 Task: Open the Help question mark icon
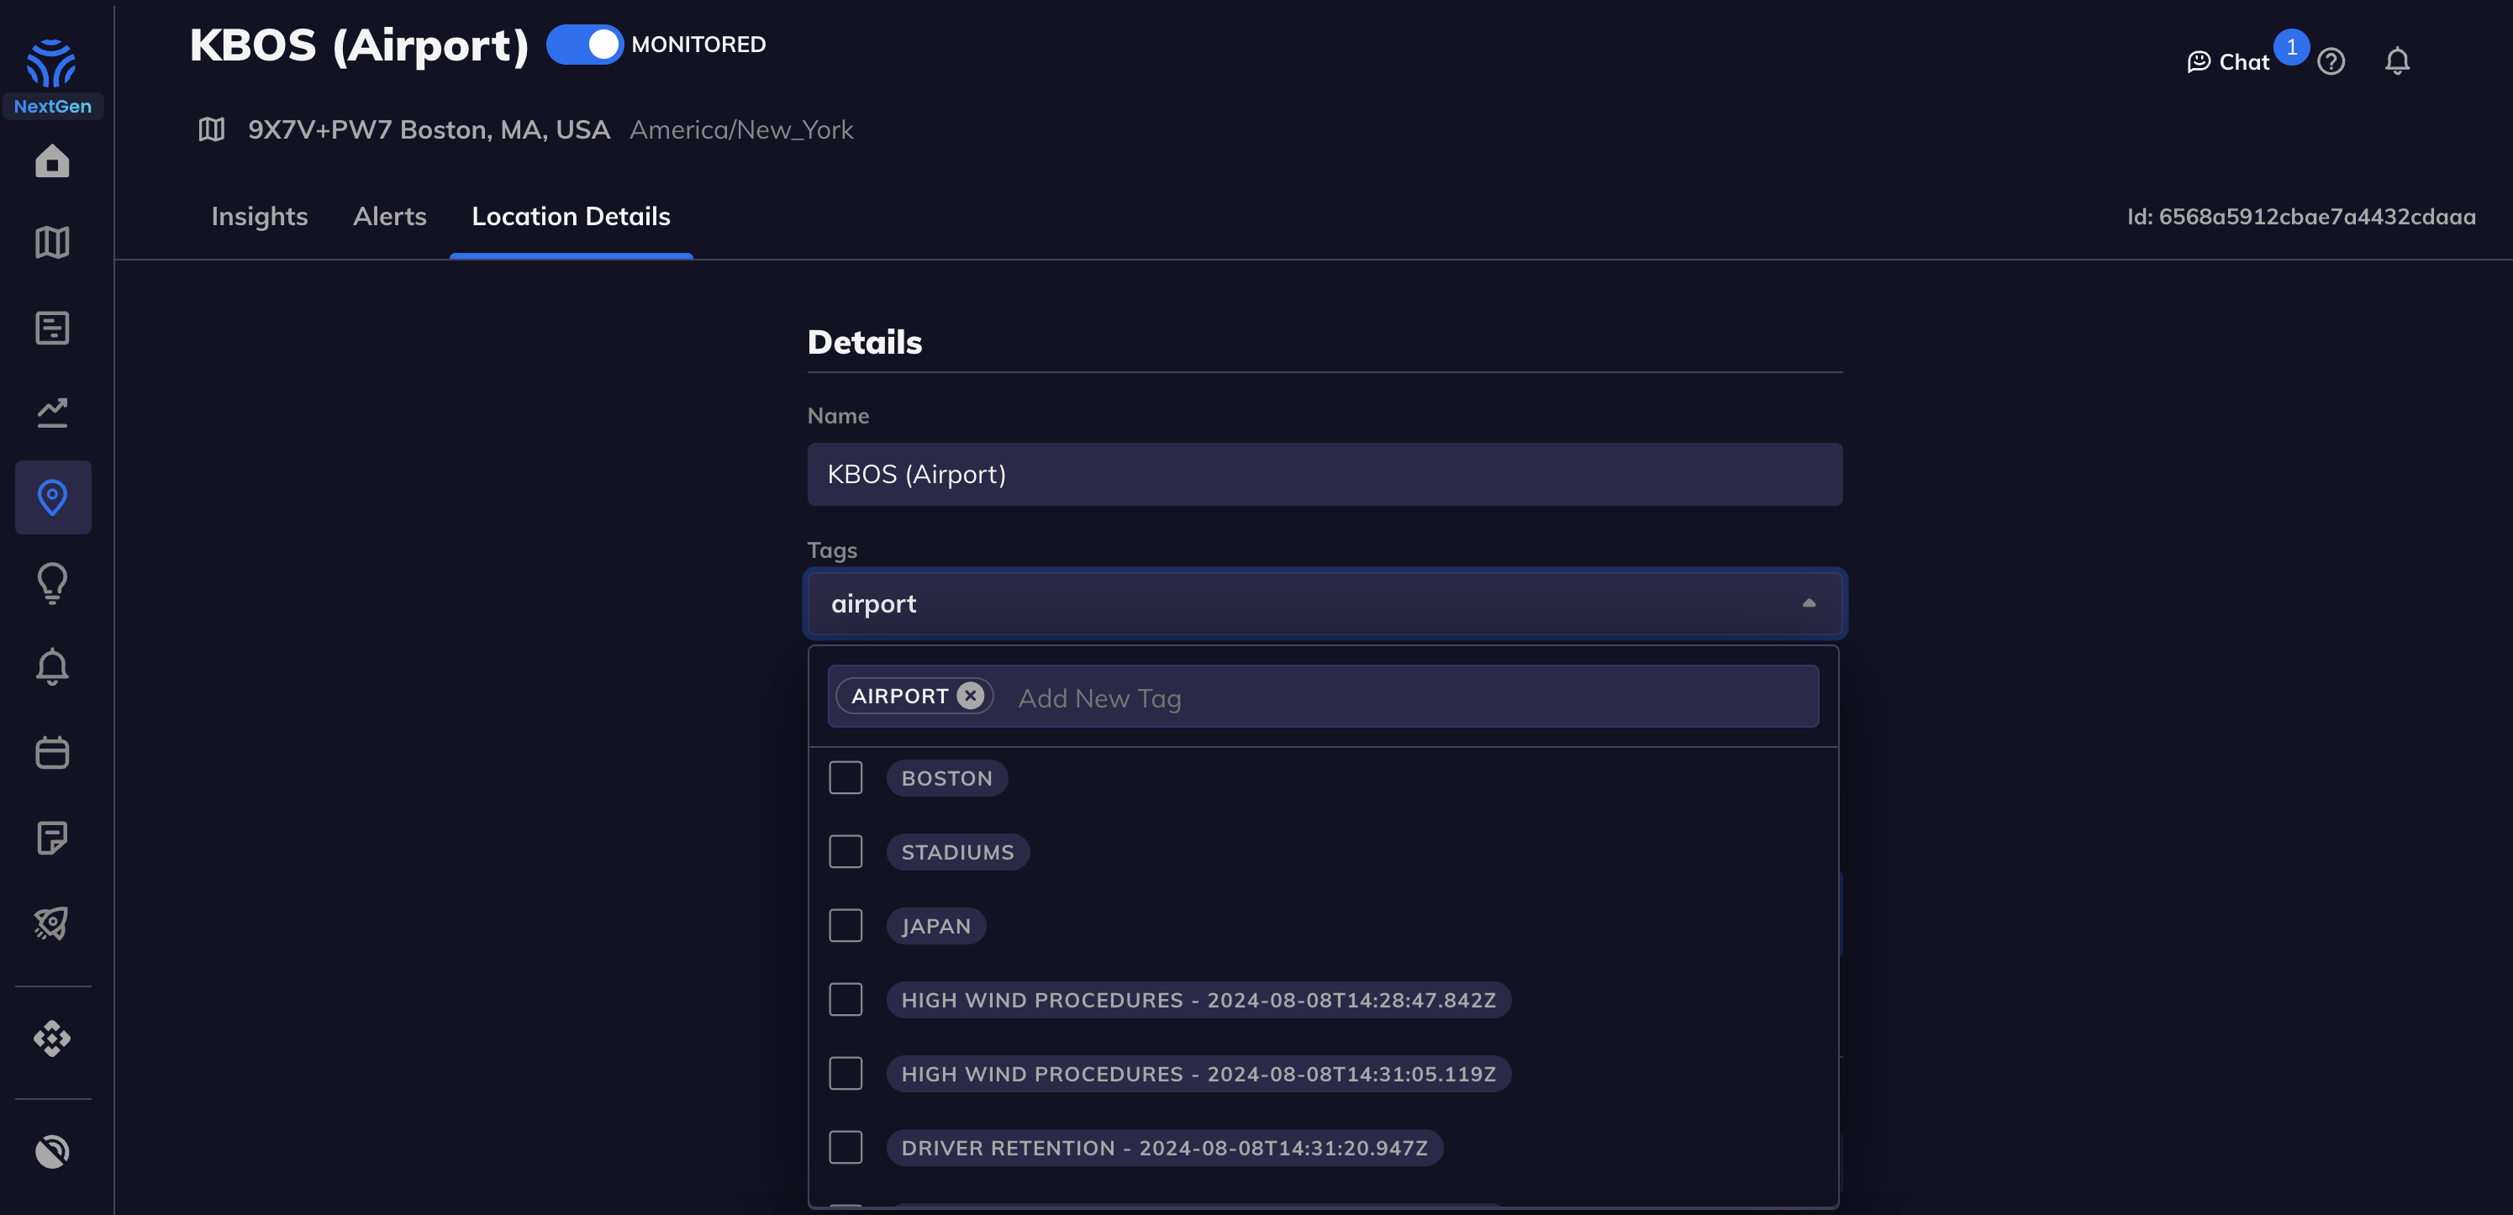click(2331, 61)
